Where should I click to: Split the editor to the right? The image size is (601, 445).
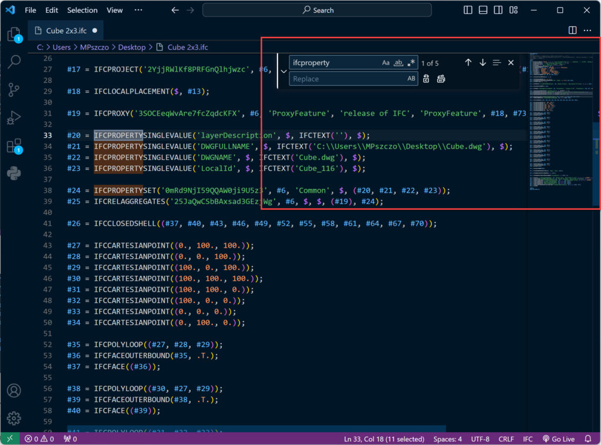[x=572, y=31]
